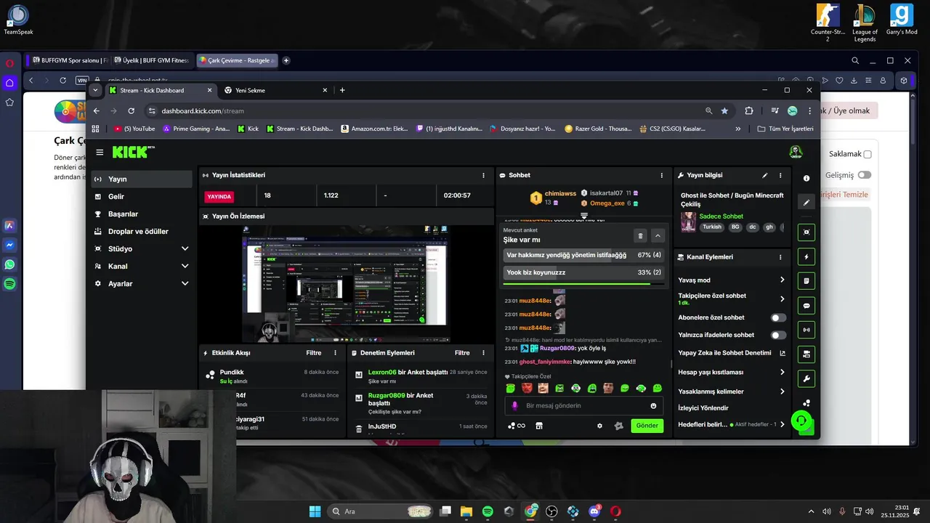Open Filtre in Etkinlik Akışı panel
The height and width of the screenshot is (523, 930).
pyautogui.click(x=313, y=353)
